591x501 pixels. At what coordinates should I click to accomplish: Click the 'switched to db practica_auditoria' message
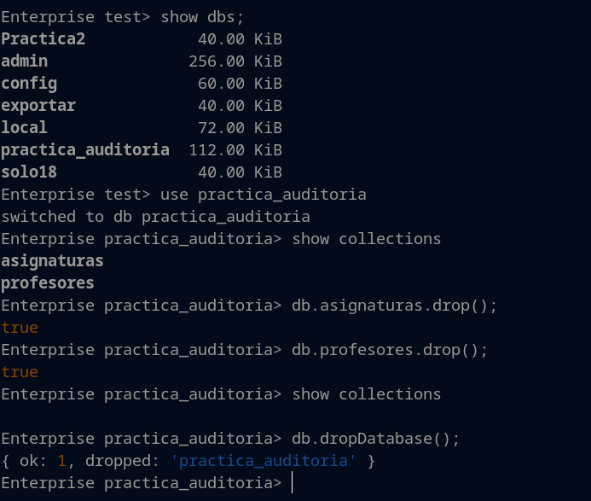[x=155, y=217]
